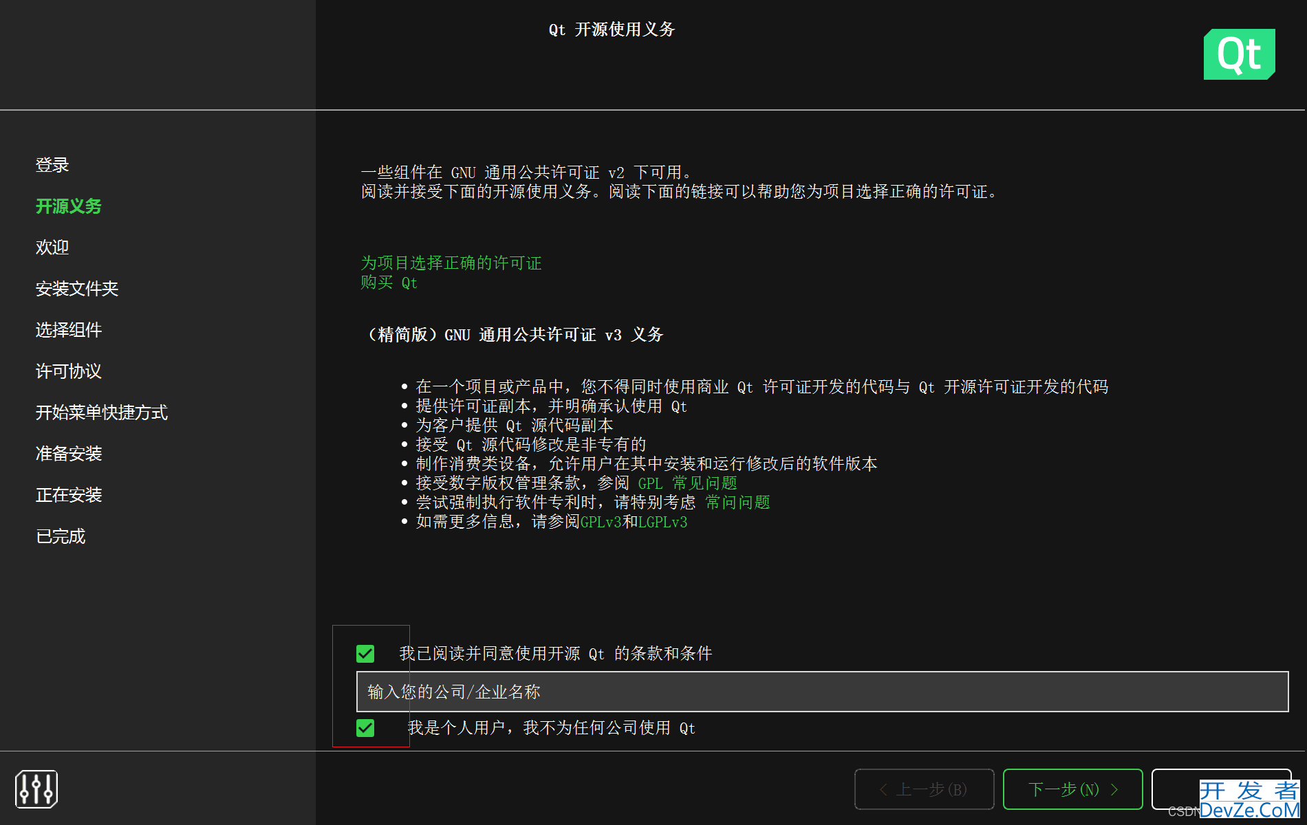Open the installer settings sliders icon
Image resolution: width=1307 pixels, height=825 pixels.
click(36, 789)
